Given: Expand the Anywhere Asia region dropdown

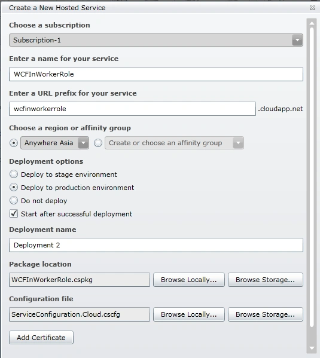Looking at the screenshot, I should click(x=83, y=143).
